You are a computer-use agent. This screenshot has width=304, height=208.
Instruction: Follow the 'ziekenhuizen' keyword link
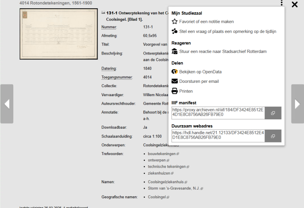(x=159, y=173)
